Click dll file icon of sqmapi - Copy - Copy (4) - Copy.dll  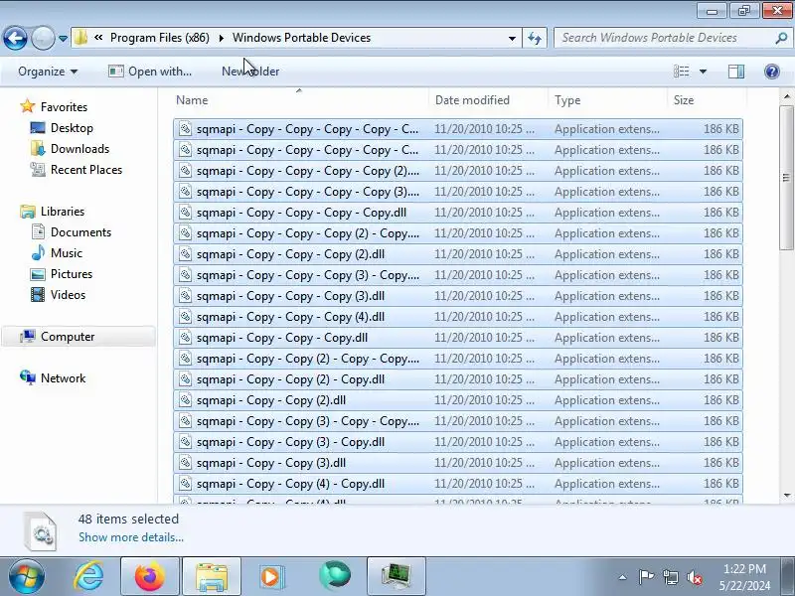point(186,484)
